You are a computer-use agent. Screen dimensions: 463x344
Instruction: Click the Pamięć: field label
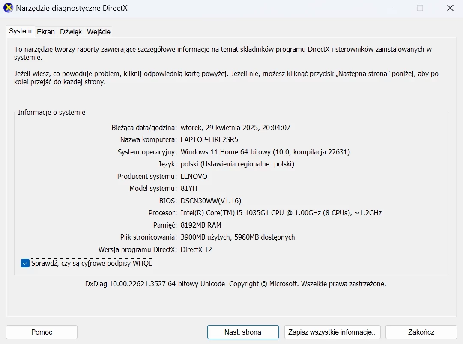[165, 225]
